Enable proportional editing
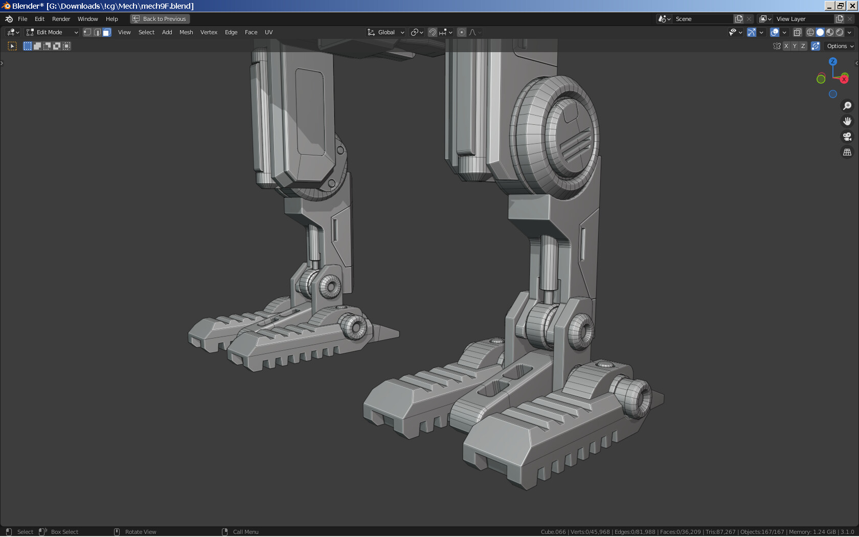The width and height of the screenshot is (859, 537). [462, 32]
